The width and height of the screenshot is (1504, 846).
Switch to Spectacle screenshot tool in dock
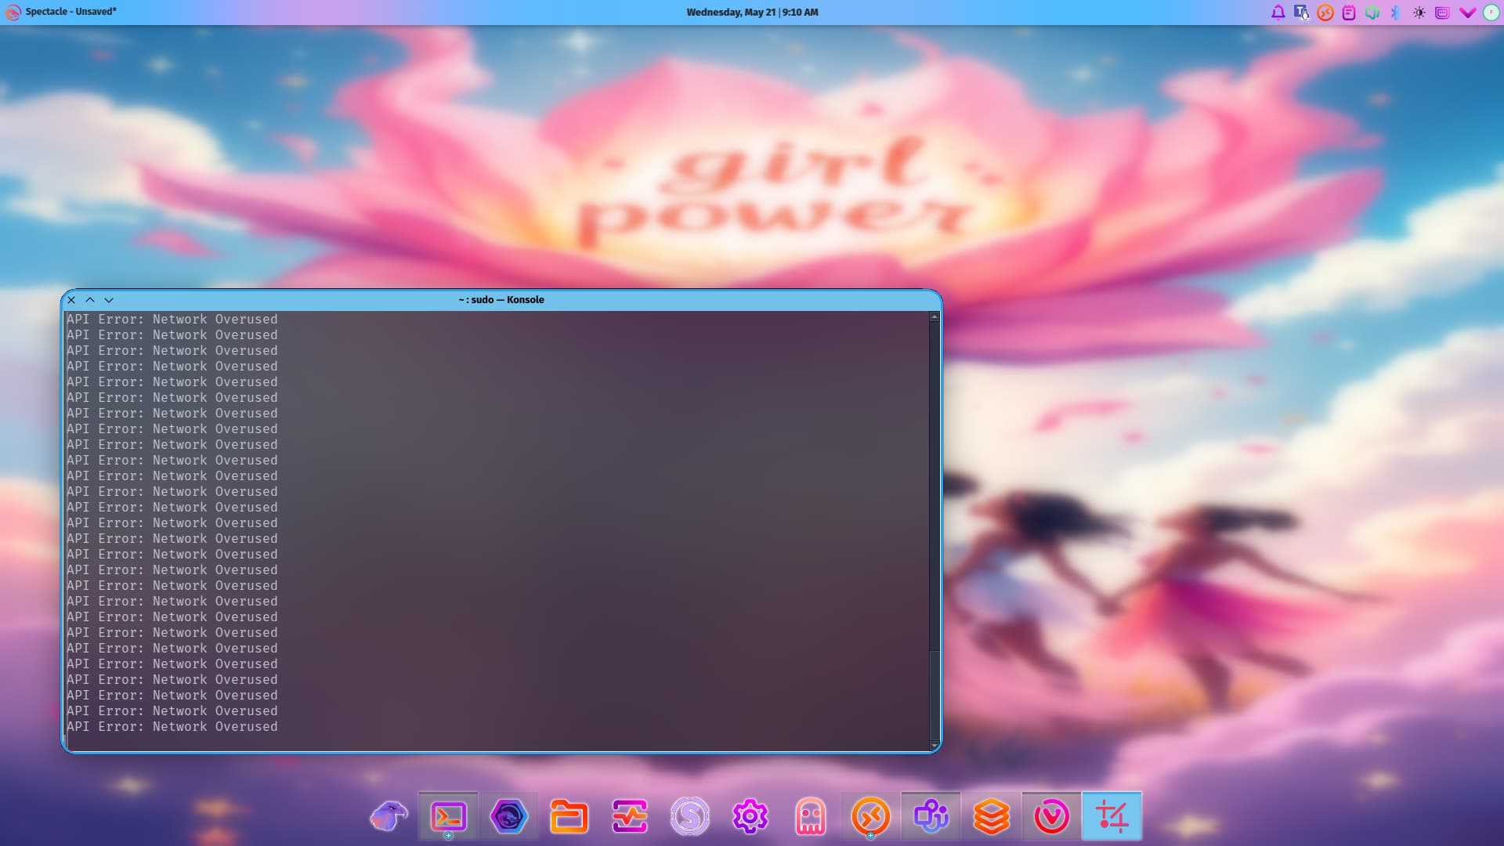(1112, 816)
